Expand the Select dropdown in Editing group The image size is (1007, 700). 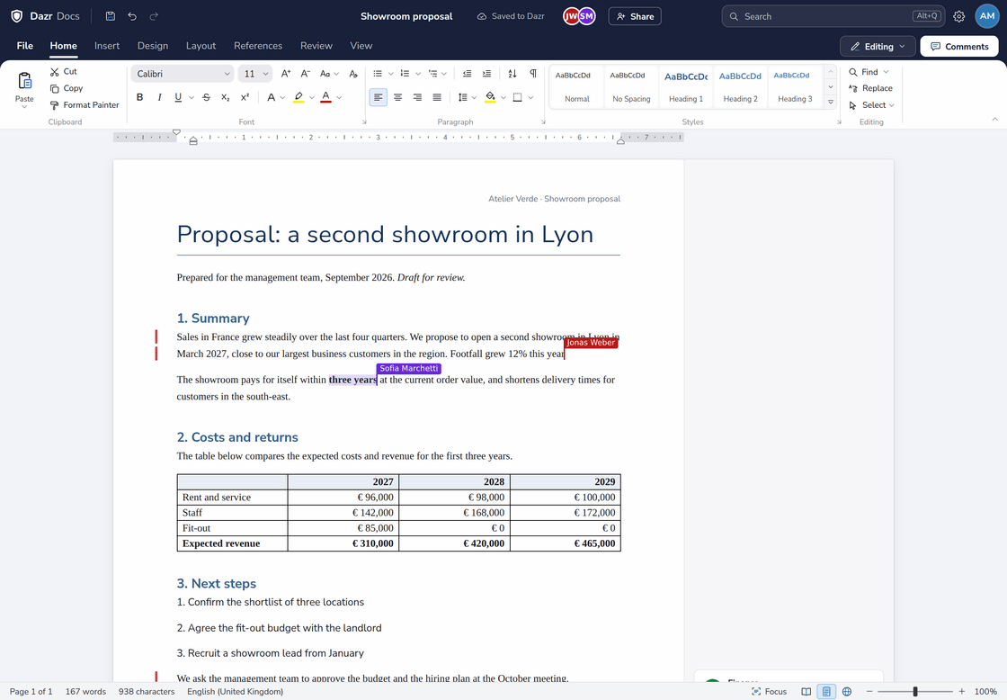(871, 104)
